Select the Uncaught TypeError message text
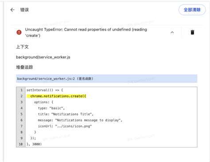 (86, 33)
